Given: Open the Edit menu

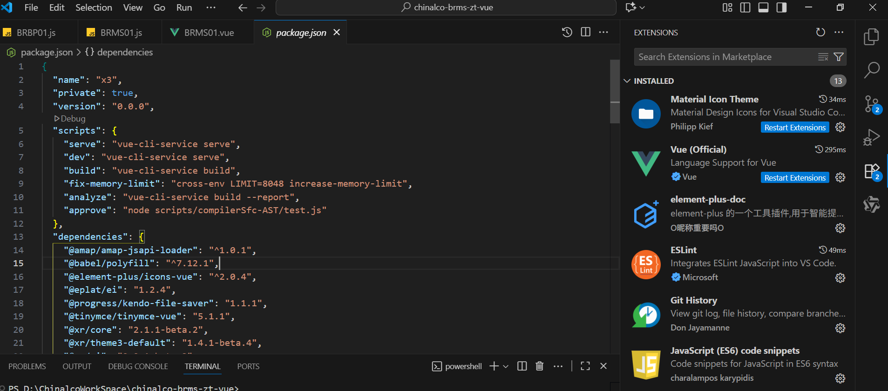Looking at the screenshot, I should [57, 7].
